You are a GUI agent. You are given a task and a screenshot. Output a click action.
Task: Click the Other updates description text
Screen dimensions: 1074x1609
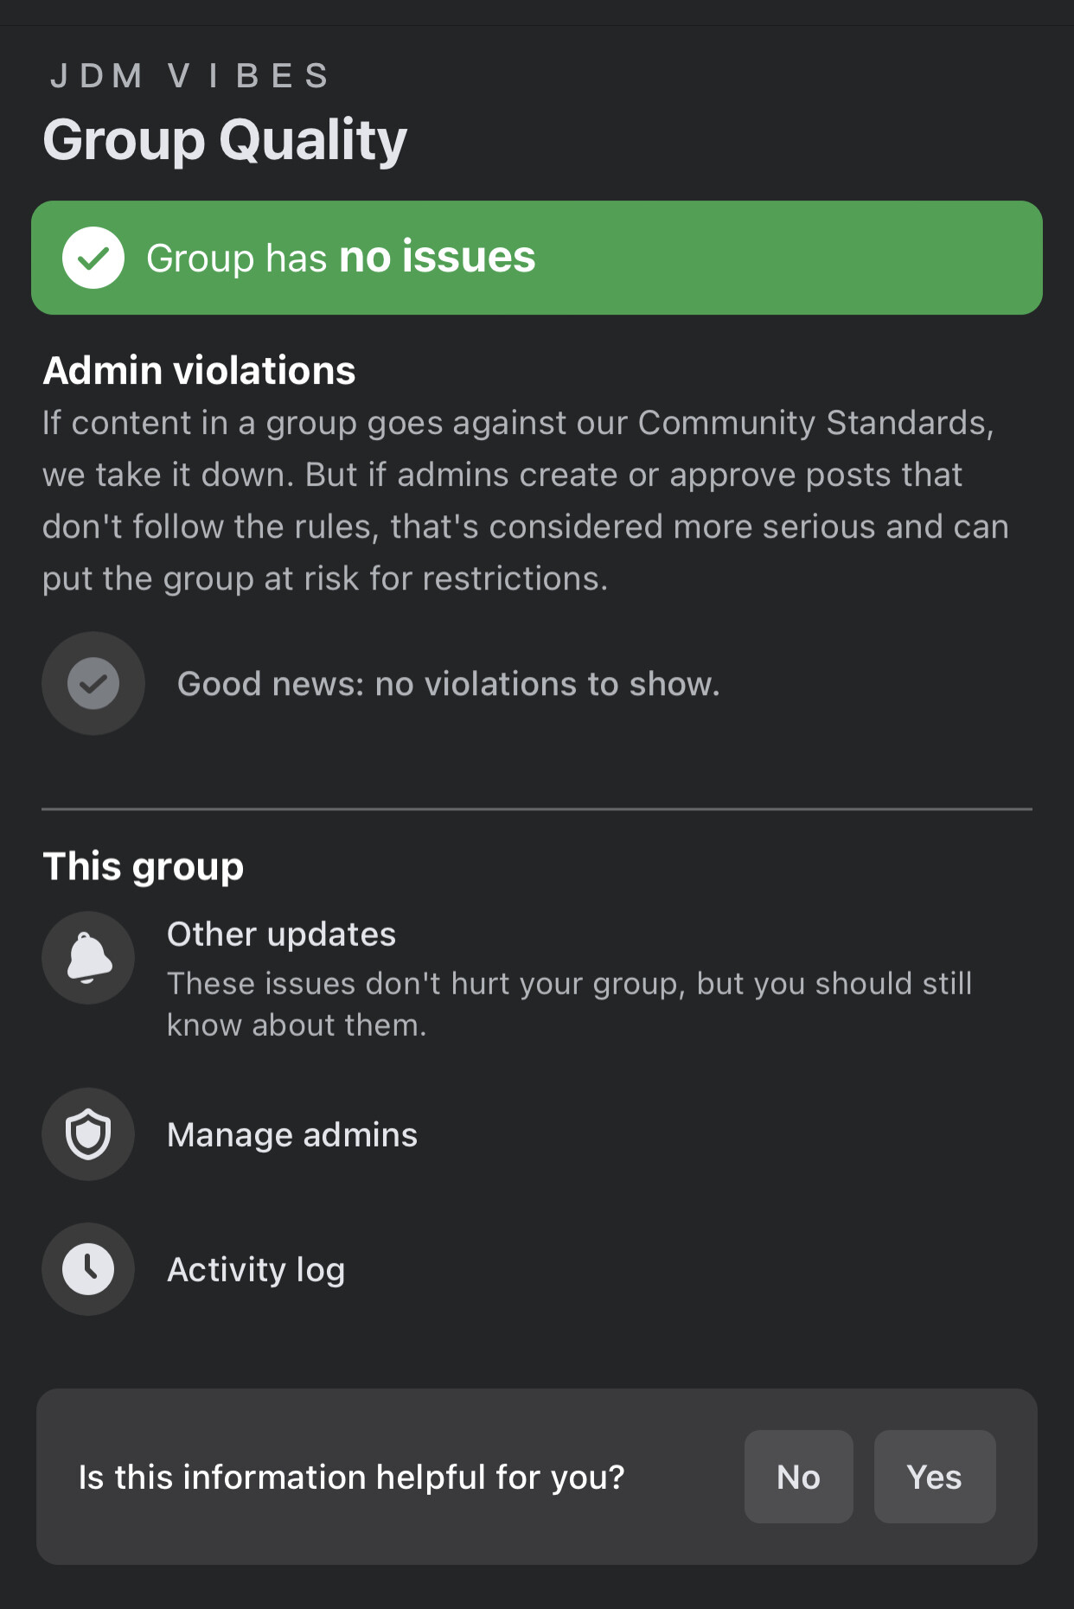point(569,1004)
